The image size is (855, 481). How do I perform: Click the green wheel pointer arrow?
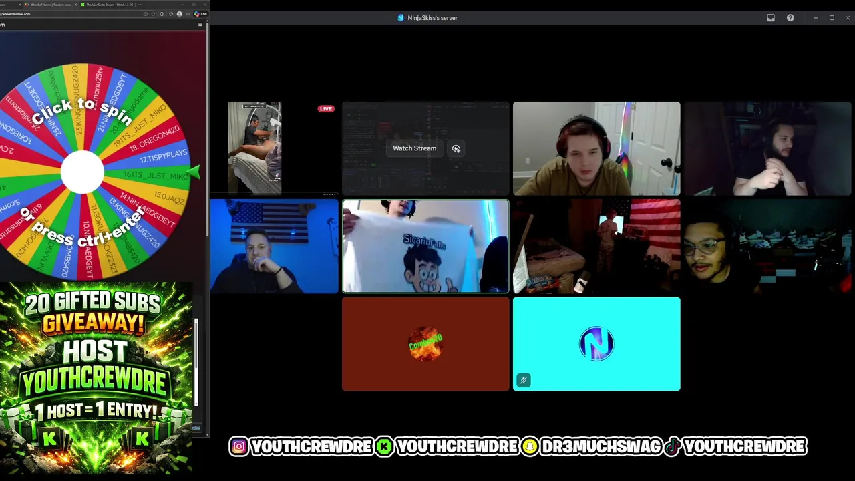click(194, 173)
